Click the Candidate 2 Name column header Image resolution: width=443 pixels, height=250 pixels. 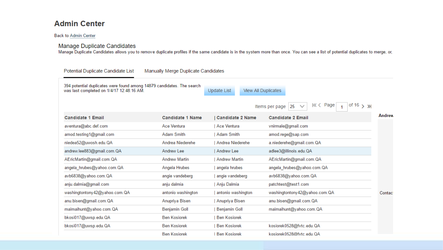pos(236,118)
